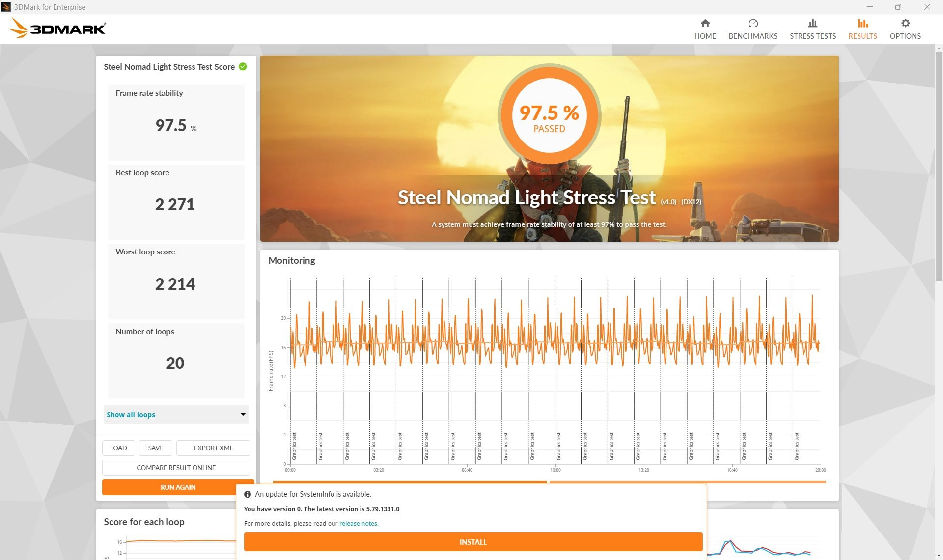Open the OPTIONS tab

(905, 29)
